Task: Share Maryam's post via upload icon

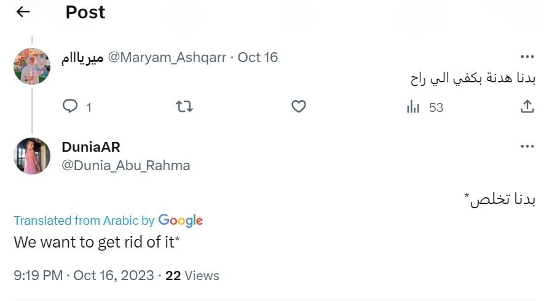Action: pos(527,106)
